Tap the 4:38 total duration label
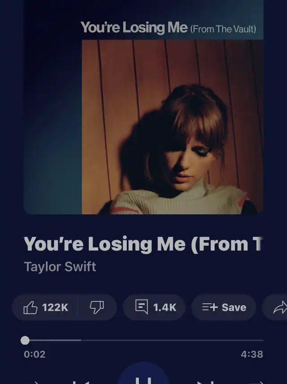 (x=252, y=354)
